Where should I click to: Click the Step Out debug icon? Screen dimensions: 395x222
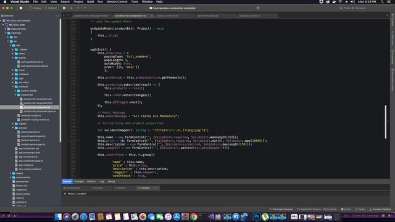coord(85,8)
